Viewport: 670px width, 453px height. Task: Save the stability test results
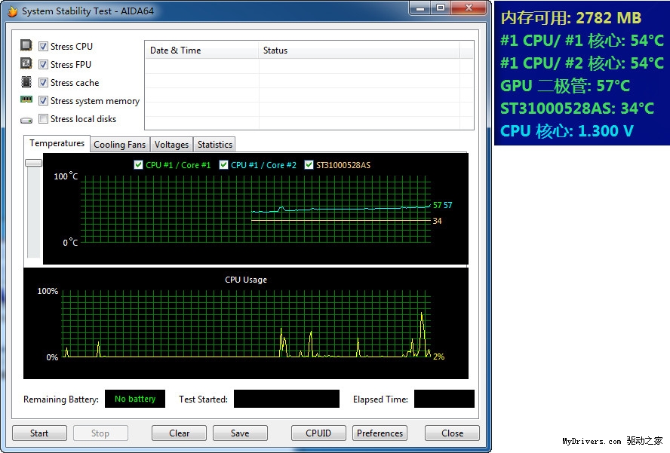(x=240, y=433)
